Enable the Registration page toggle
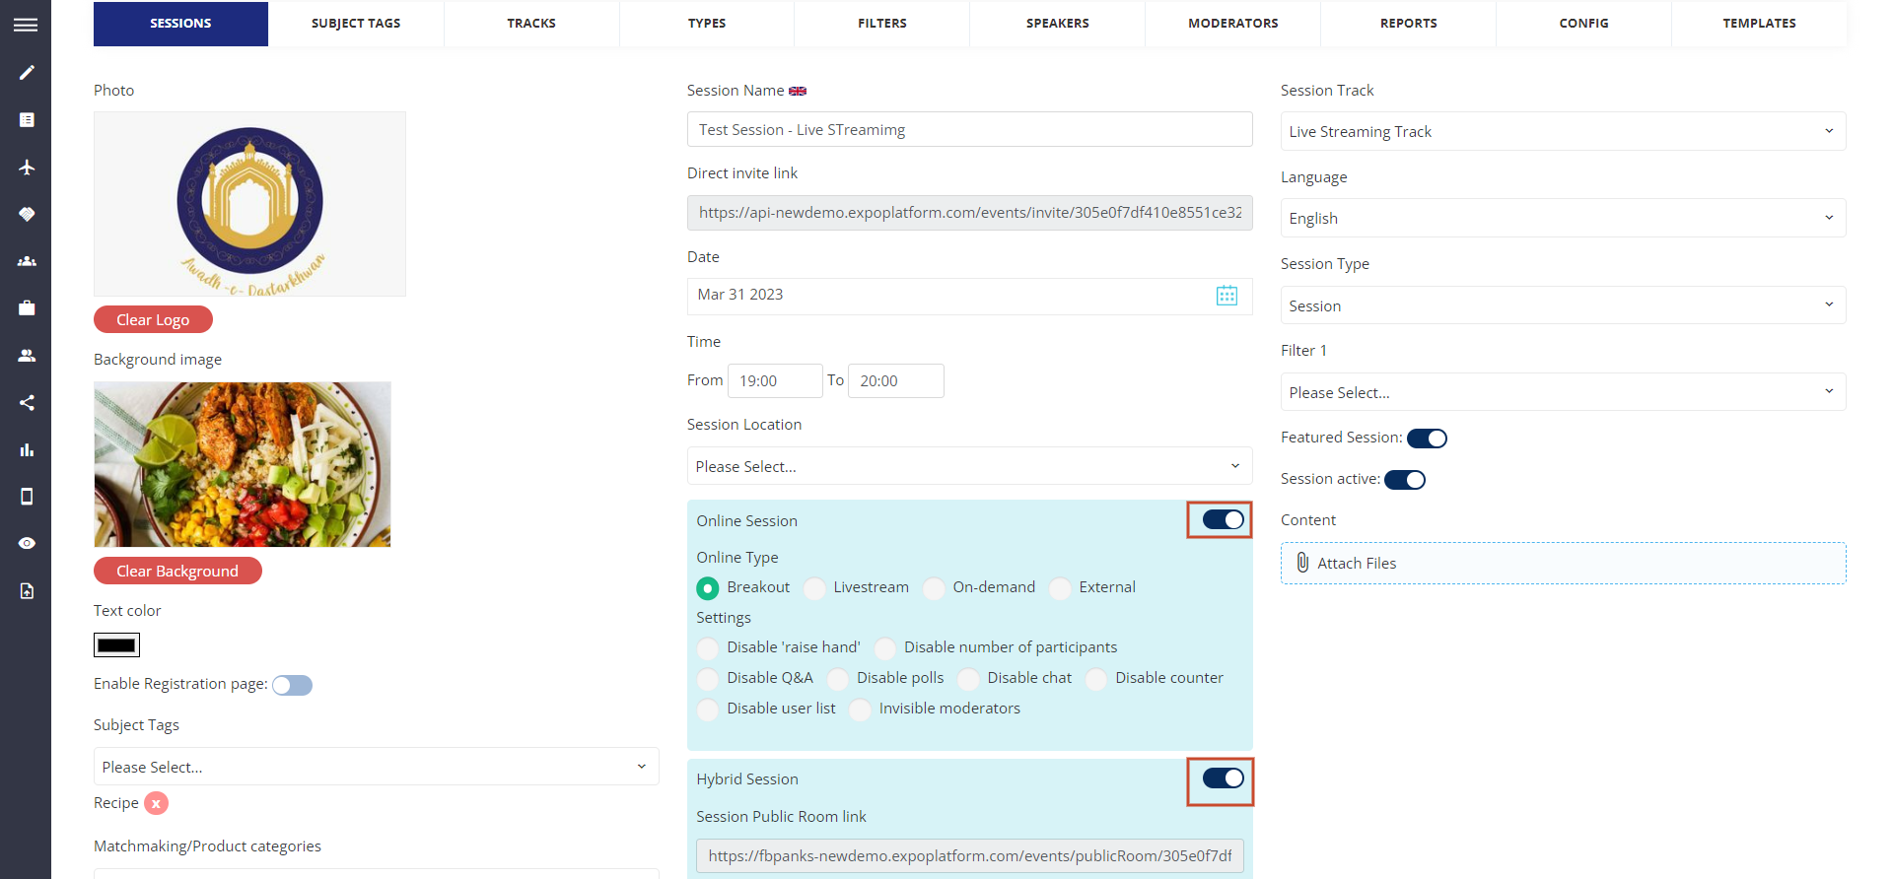 point(292,685)
